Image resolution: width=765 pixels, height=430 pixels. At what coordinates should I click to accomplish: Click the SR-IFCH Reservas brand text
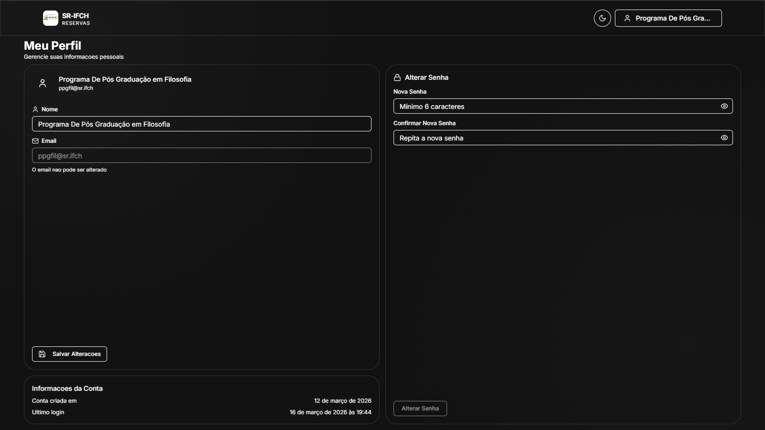[76, 19]
